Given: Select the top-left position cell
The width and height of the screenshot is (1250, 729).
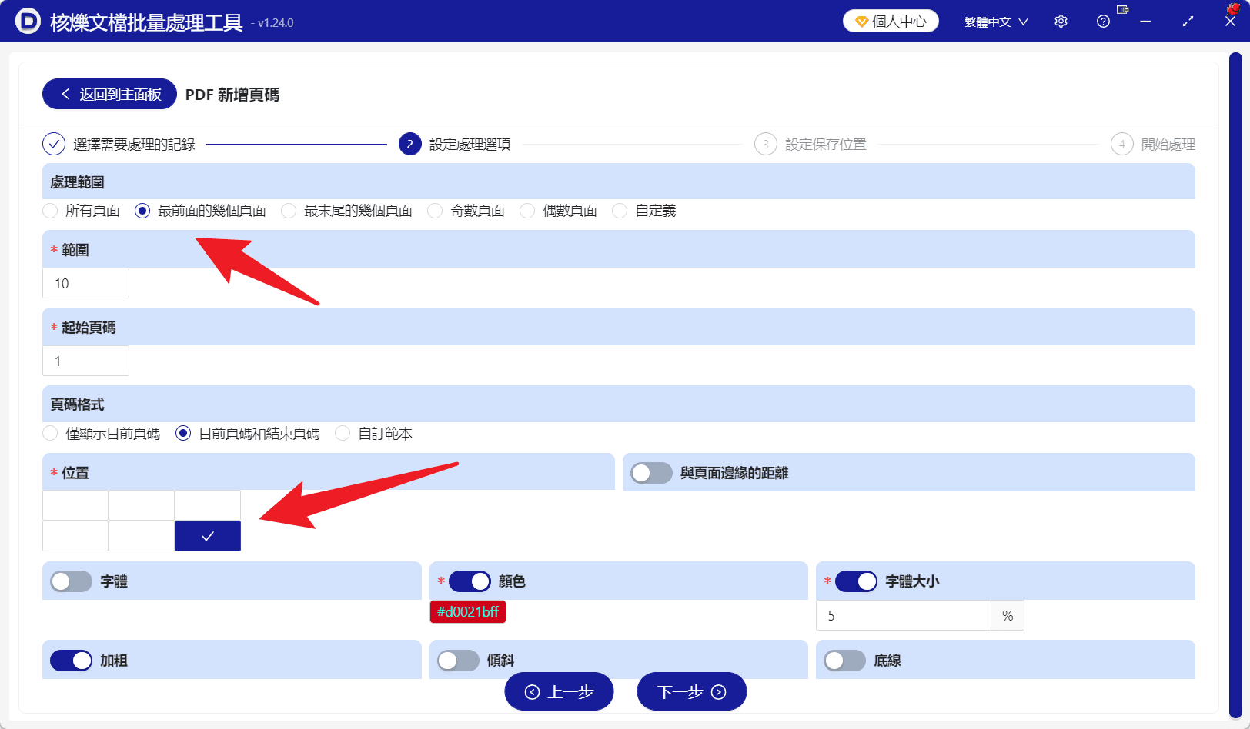Looking at the screenshot, I should click(x=75, y=505).
